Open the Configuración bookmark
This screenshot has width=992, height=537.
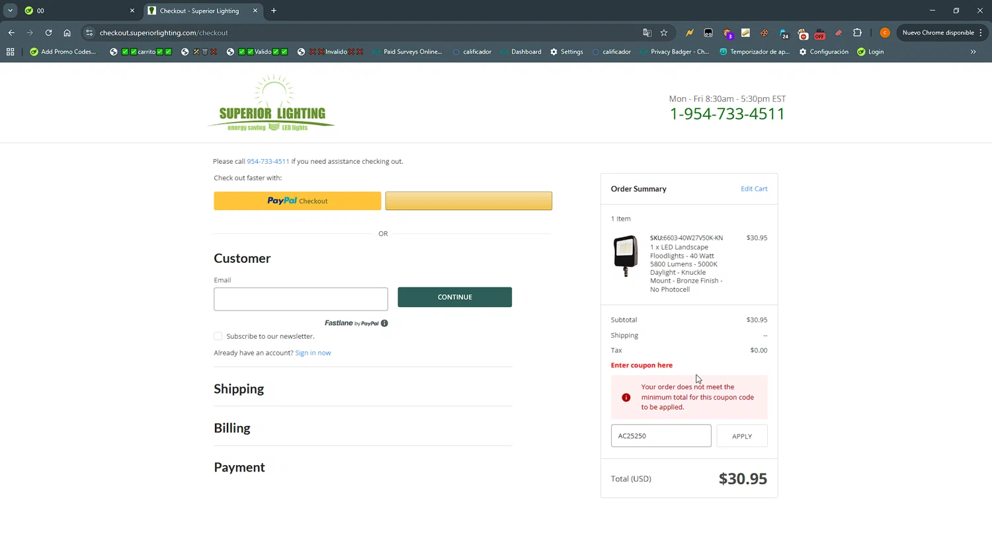click(823, 52)
